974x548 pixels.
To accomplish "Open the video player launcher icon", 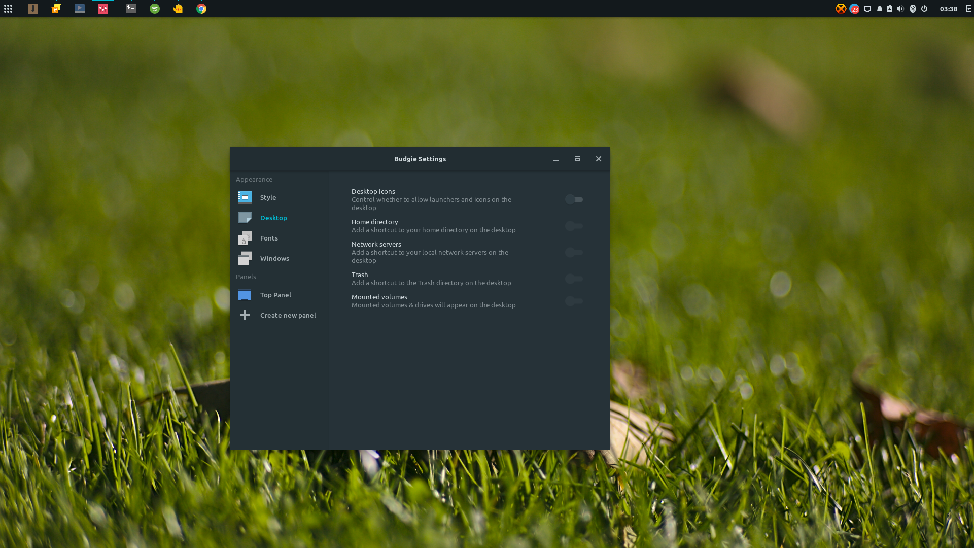I will click(80, 9).
